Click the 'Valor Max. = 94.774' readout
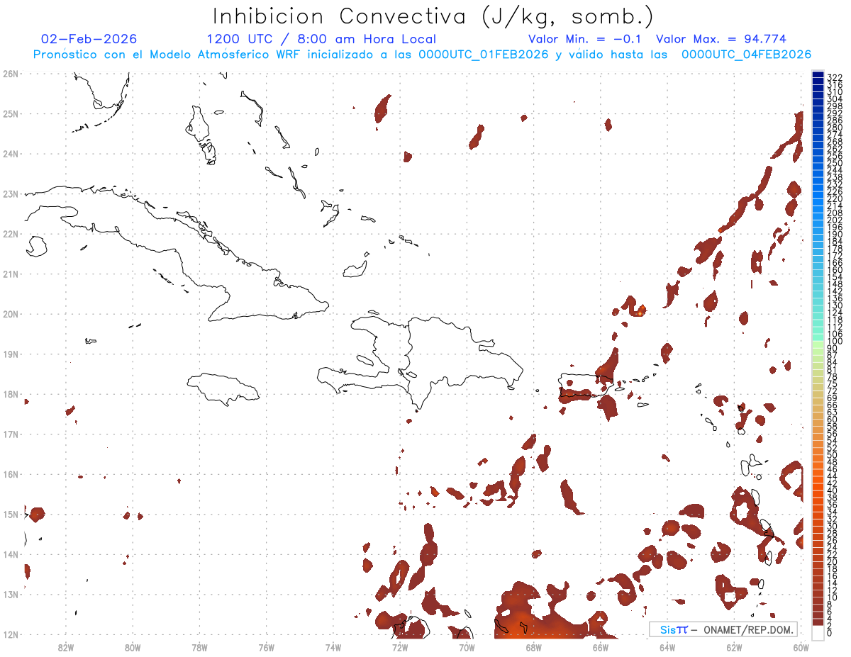This screenshot has width=851, height=657. click(x=721, y=39)
